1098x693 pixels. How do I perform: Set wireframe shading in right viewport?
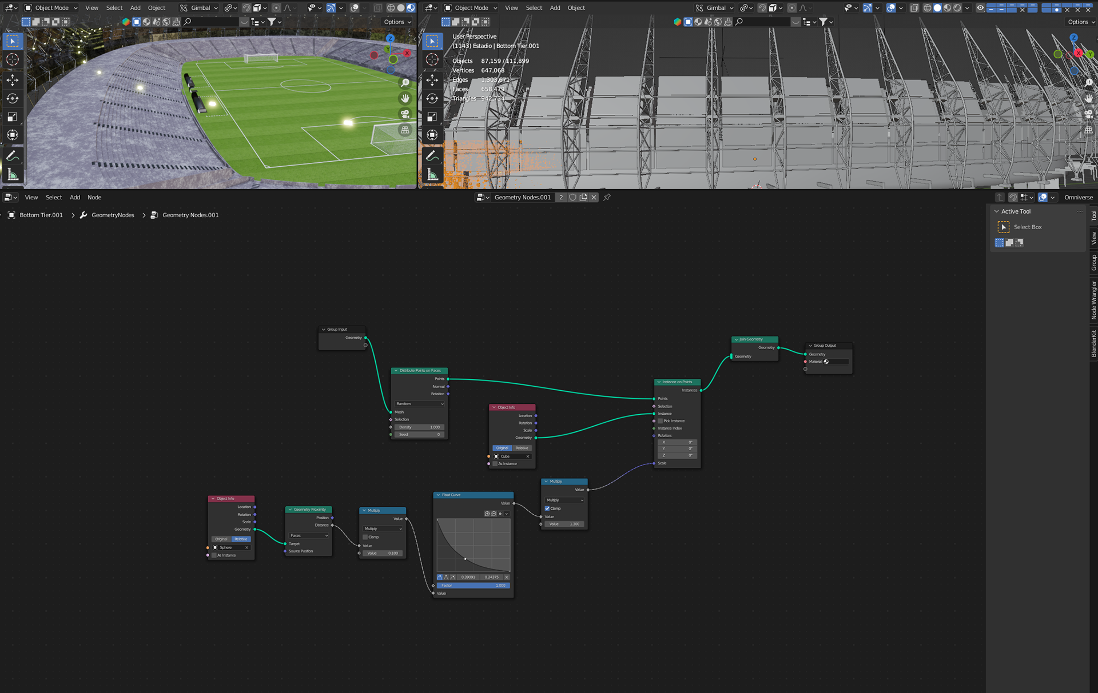tap(928, 8)
